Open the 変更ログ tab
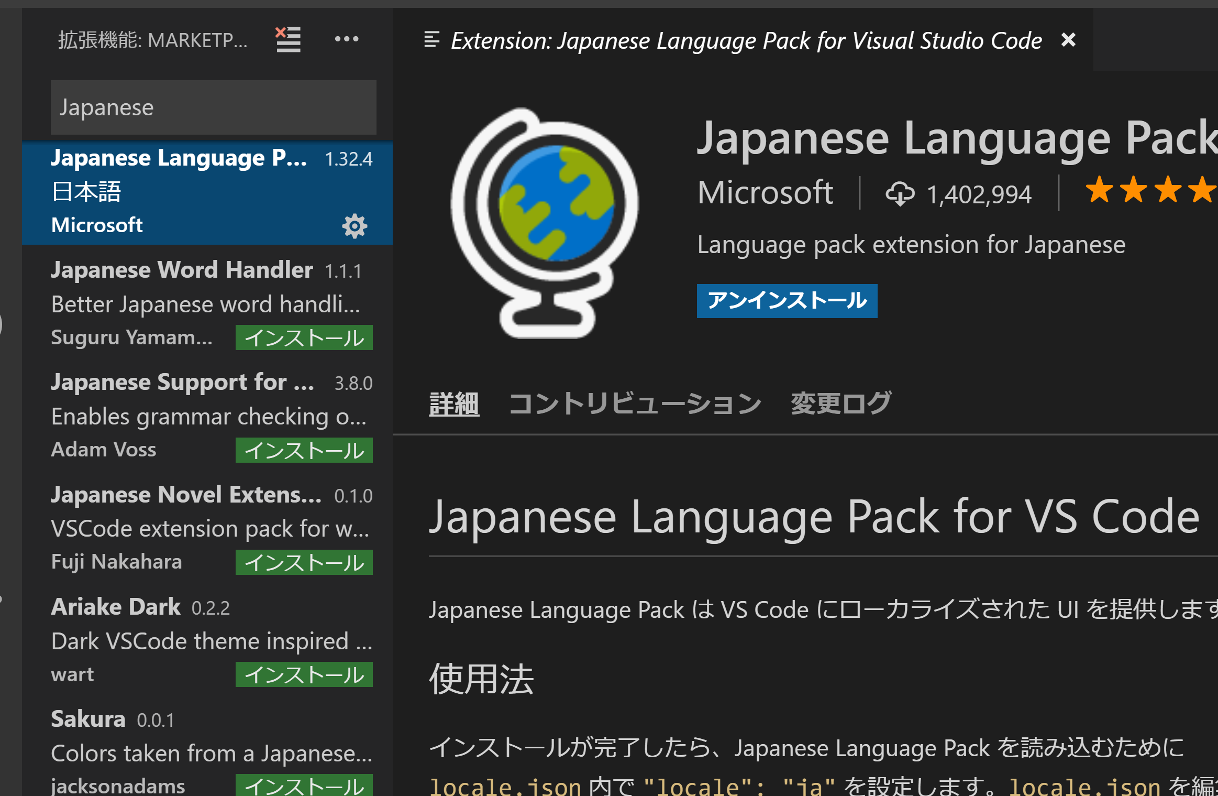Screen dimensions: 1218x796 841,404
